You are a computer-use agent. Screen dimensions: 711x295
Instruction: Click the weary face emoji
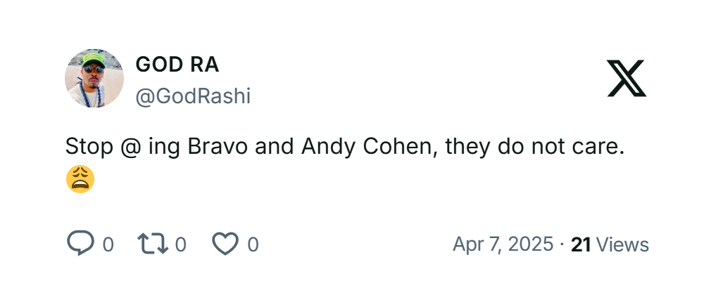point(80,180)
